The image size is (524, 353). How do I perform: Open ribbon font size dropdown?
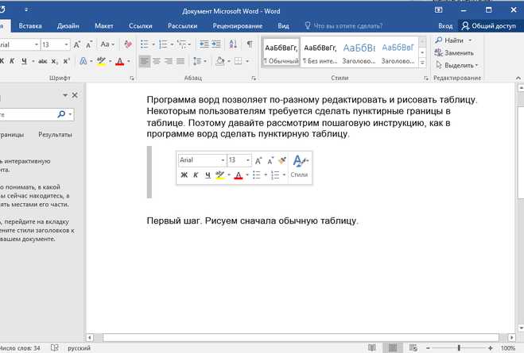pyautogui.click(x=66, y=44)
